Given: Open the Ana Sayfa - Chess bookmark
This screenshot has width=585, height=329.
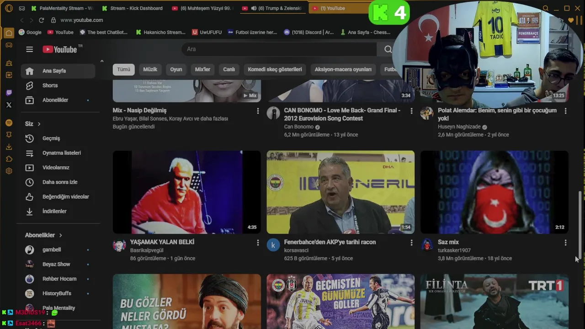Looking at the screenshot, I should (365, 32).
